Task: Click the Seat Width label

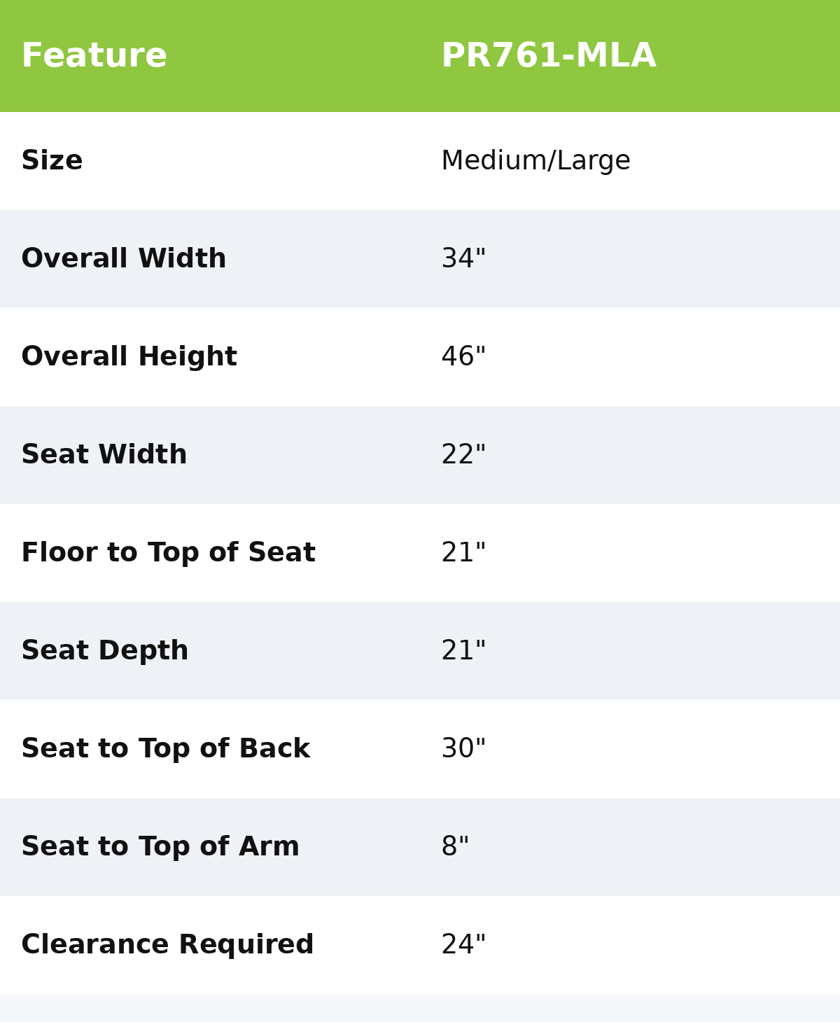Action: [104, 456]
